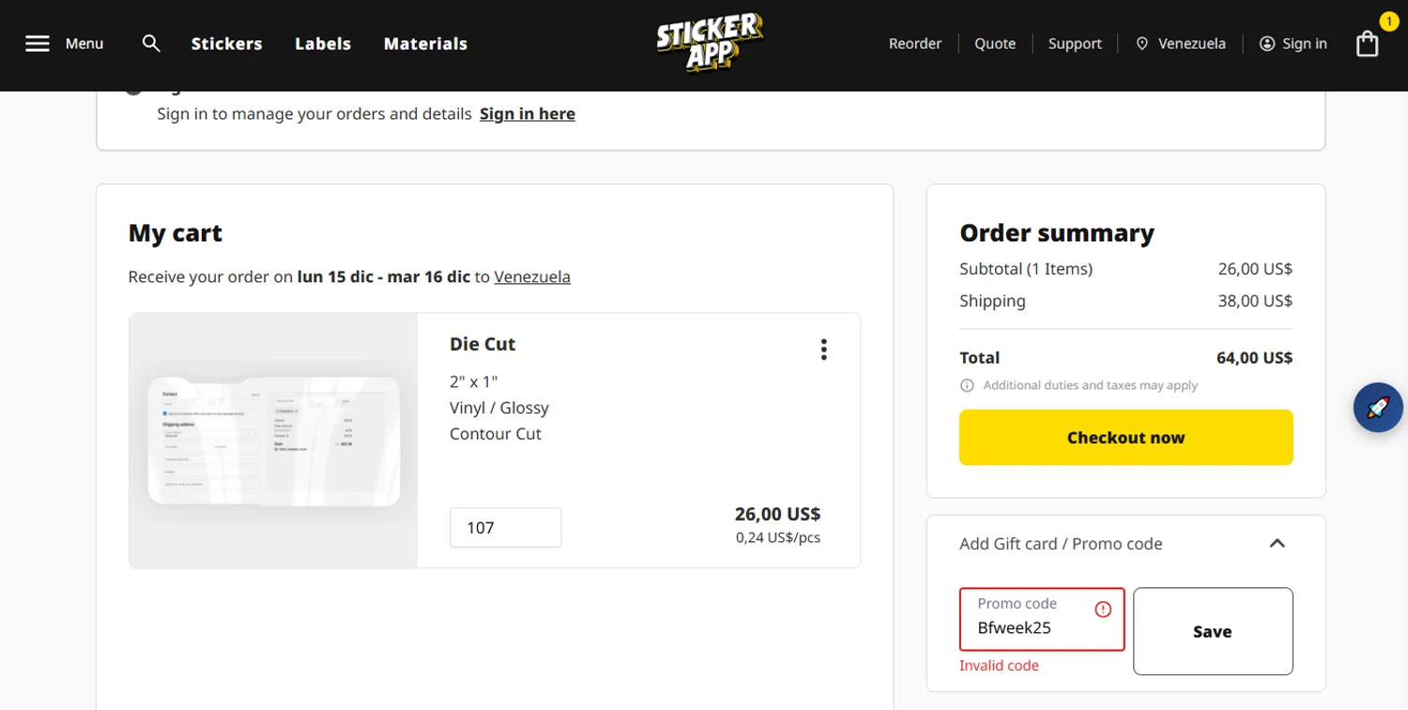This screenshot has height=710, width=1408.
Task: Click the Venezuela delivery destination link
Action: (531, 277)
